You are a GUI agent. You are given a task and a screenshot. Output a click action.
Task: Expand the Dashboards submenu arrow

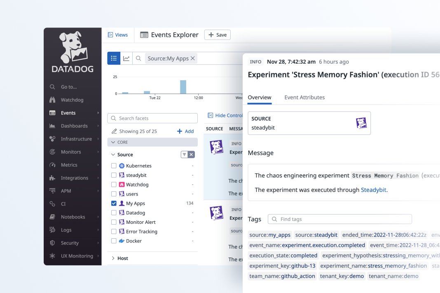click(x=98, y=126)
